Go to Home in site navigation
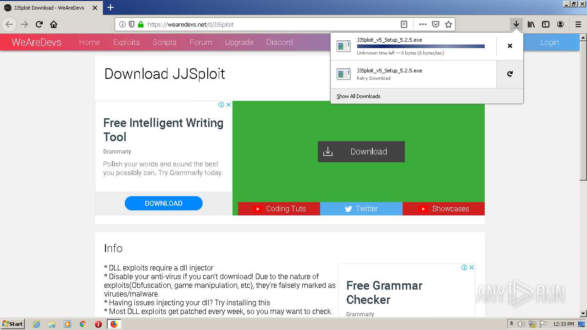The height and width of the screenshot is (330, 587). point(89,42)
